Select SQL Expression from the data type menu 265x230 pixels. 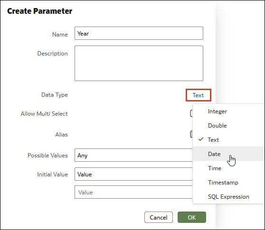click(x=228, y=197)
